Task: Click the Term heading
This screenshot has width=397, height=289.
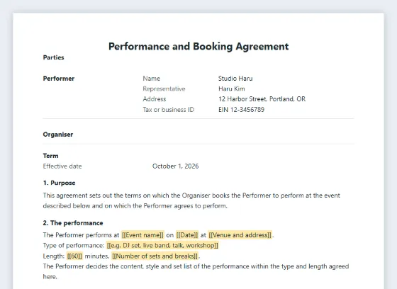Action: click(x=50, y=156)
